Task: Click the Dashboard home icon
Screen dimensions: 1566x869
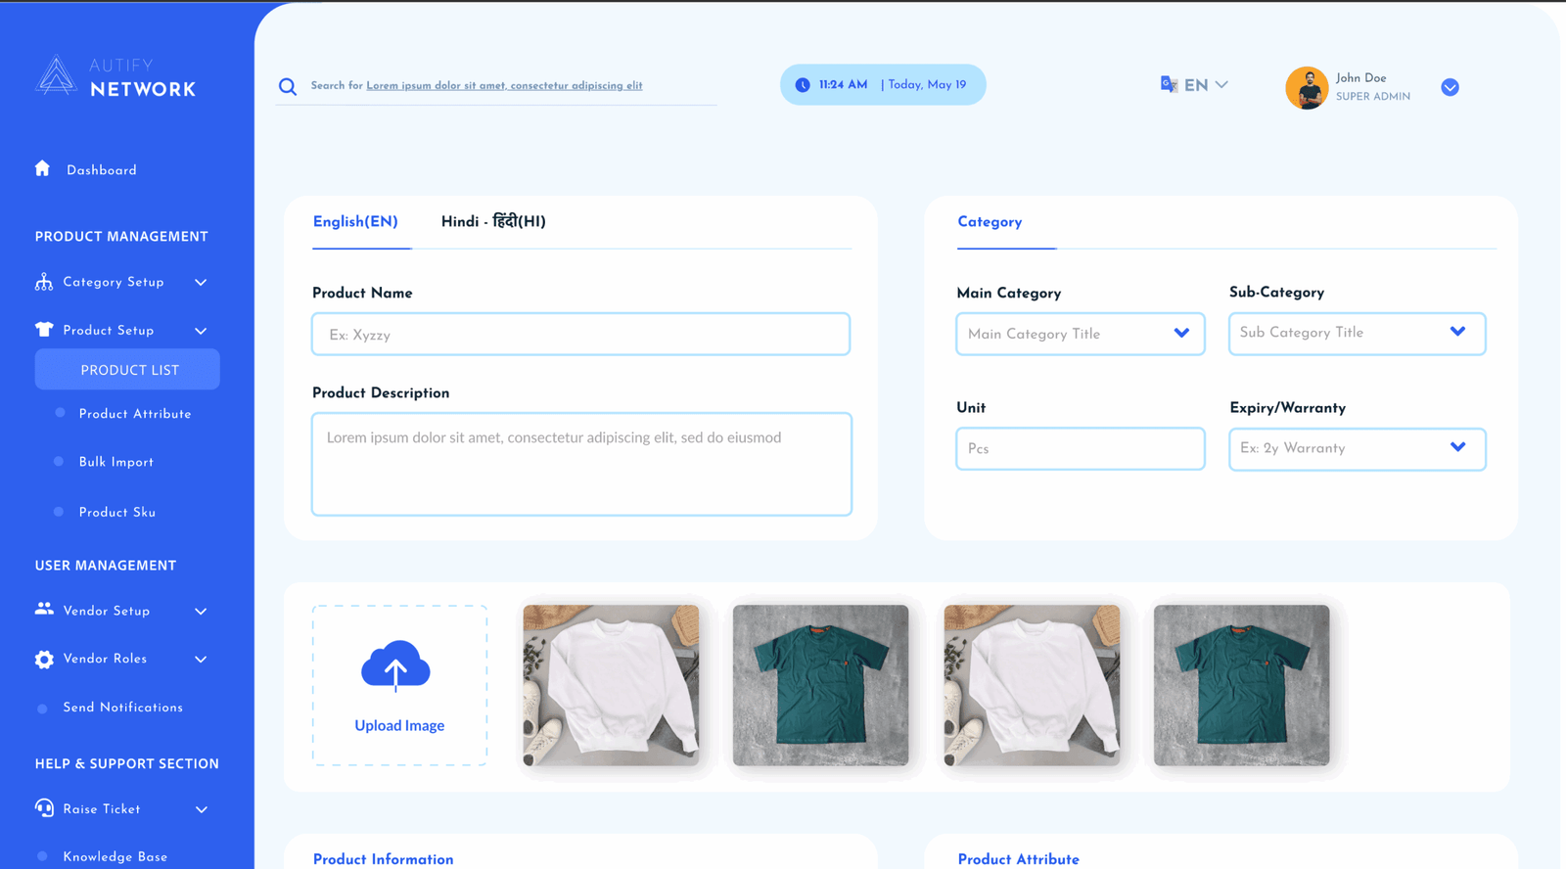Action: 42,168
